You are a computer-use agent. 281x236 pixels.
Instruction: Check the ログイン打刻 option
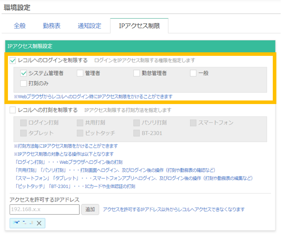pyautogui.click(x=24, y=123)
